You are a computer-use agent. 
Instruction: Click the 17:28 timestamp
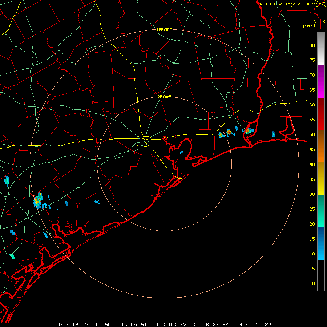click(x=263, y=324)
